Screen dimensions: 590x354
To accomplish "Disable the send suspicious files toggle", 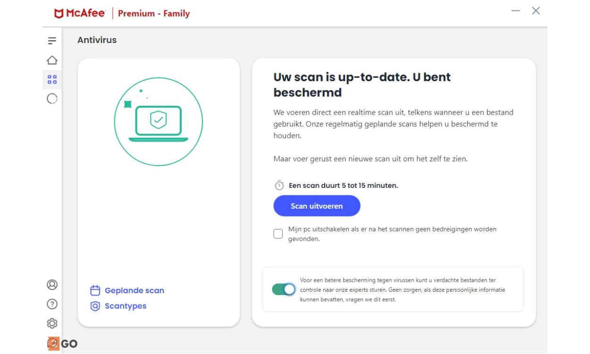I will pos(284,289).
